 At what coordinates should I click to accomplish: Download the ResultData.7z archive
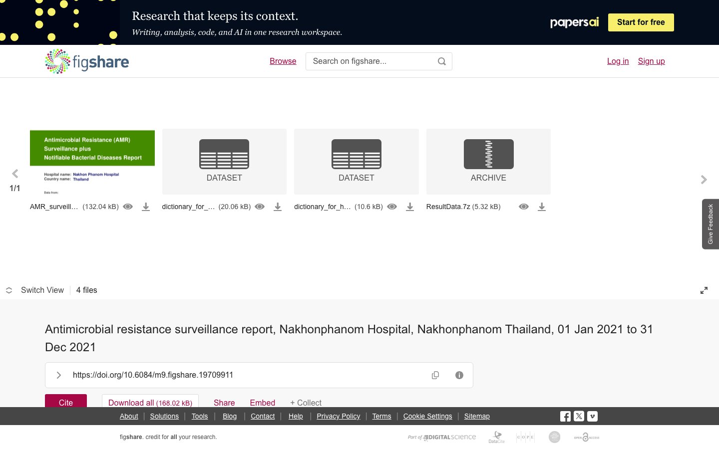pos(542,207)
